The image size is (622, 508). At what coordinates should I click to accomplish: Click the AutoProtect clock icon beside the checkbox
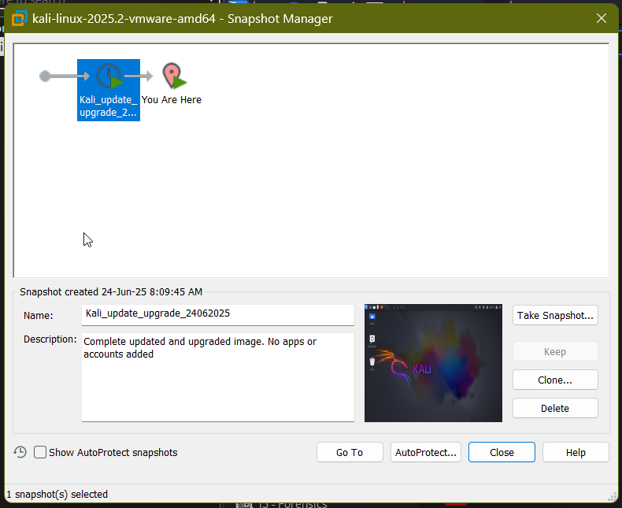pyautogui.click(x=20, y=452)
